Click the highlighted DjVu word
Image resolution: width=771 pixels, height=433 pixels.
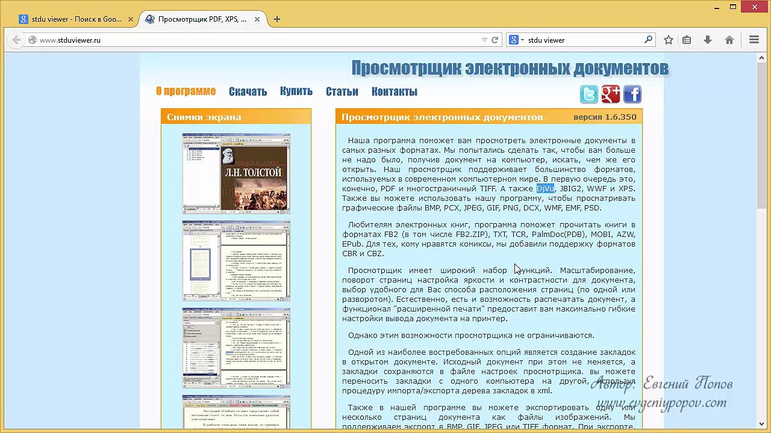point(545,189)
